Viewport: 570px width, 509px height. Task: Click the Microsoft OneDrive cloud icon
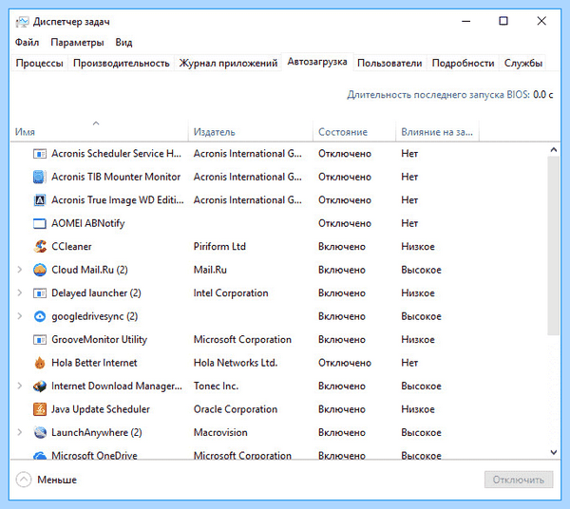[x=40, y=455]
